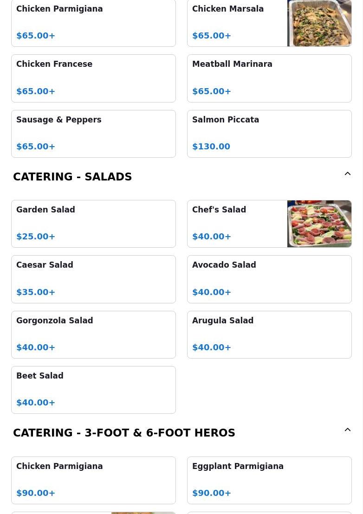Image resolution: width=363 pixels, height=514 pixels.
Task: Choose the Avocado Salad card
Action: [x=269, y=279]
